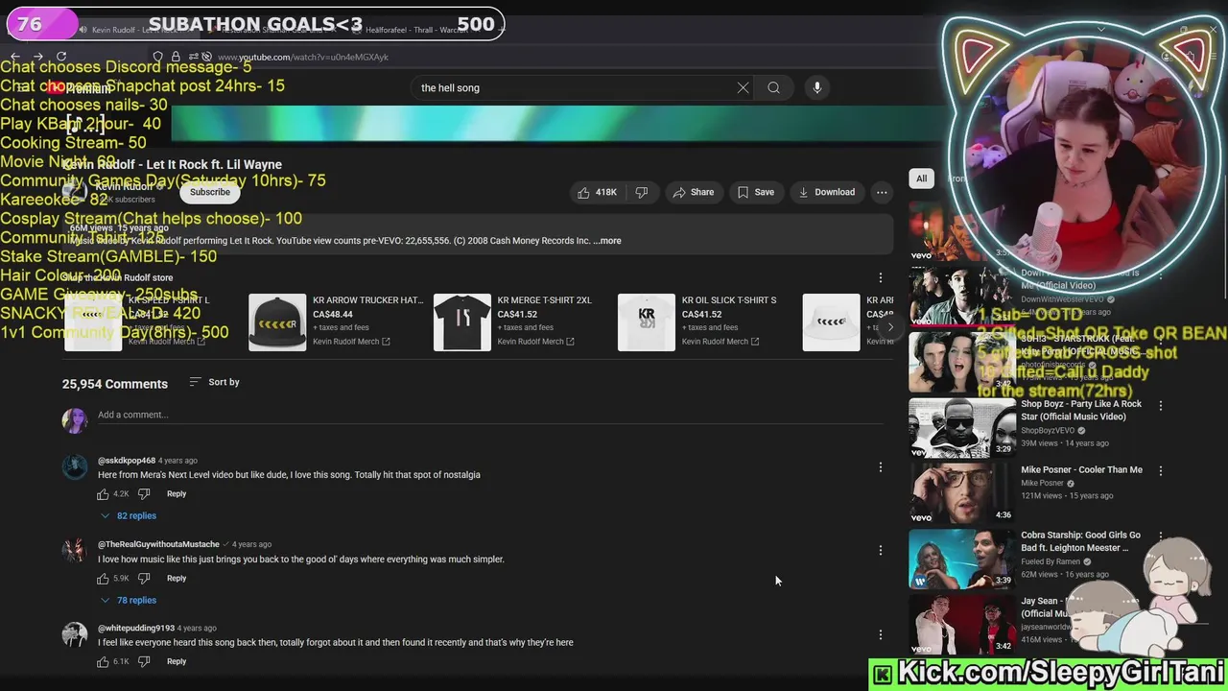Go forward with browser forward arrow
The height and width of the screenshot is (691, 1228).
pyautogui.click(x=38, y=57)
